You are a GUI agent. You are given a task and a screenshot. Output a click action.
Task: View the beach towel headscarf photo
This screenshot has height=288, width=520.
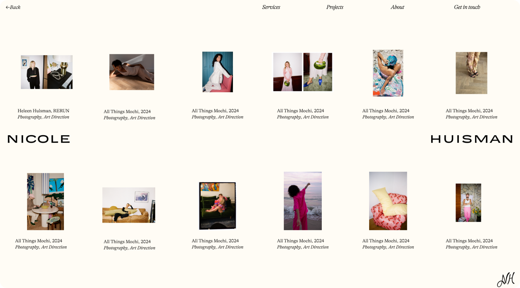pyautogui.click(x=388, y=73)
